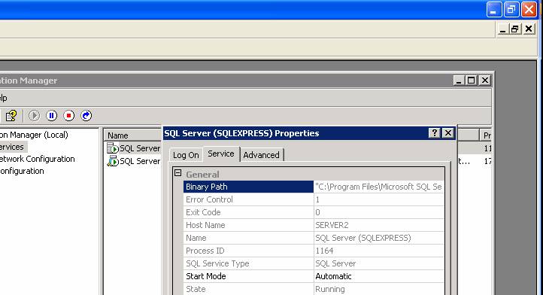Viewport: 543px width, 295px height.
Task: Select the State property row
Action: 314,289
